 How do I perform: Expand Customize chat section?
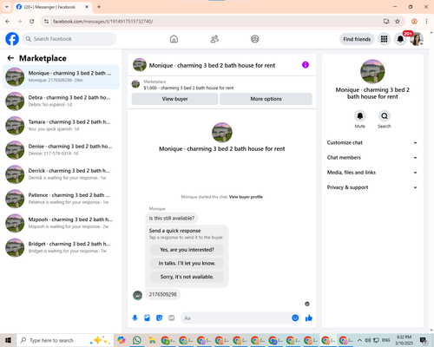372,142
